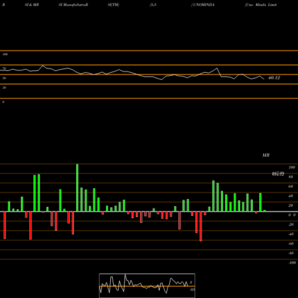This screenshot has height=298, width=298.
Task: Click the -35 label in mini chart
Action: [192, 290]
